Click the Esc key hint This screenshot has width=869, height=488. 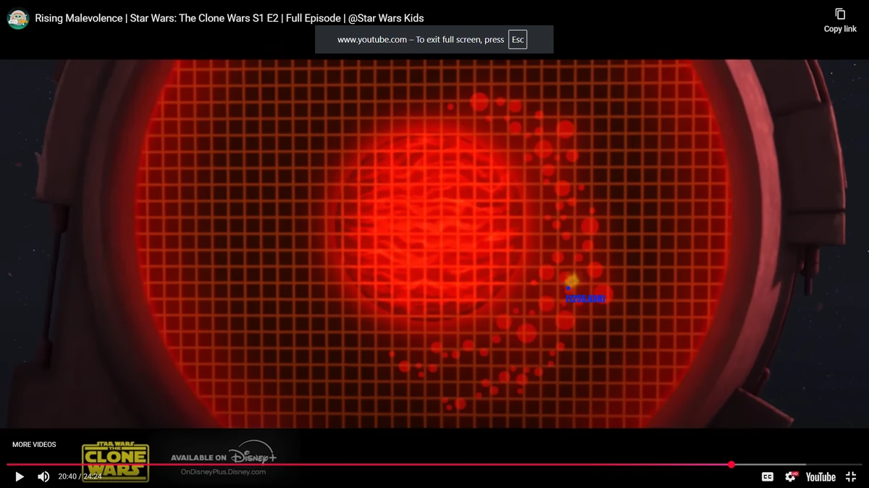(517, 40)
